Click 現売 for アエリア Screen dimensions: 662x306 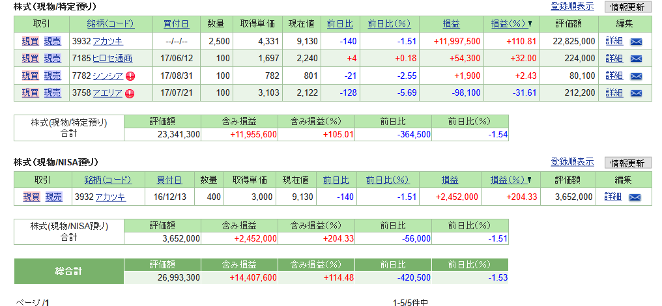coord(52,93)
